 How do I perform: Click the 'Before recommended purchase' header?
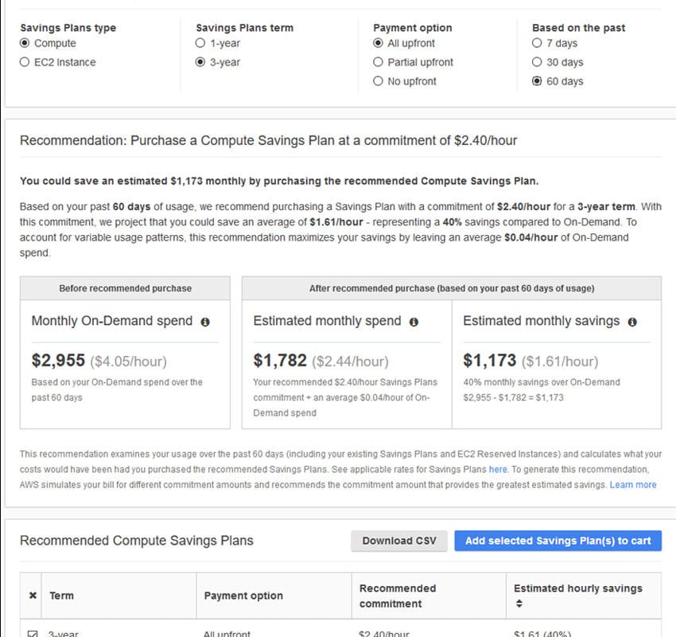[x=126, y=288]
